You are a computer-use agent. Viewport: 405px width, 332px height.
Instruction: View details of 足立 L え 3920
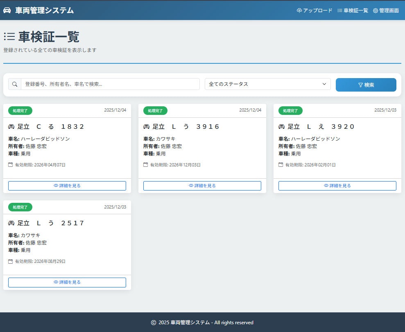pyautogui.click(x=337, y=186)
